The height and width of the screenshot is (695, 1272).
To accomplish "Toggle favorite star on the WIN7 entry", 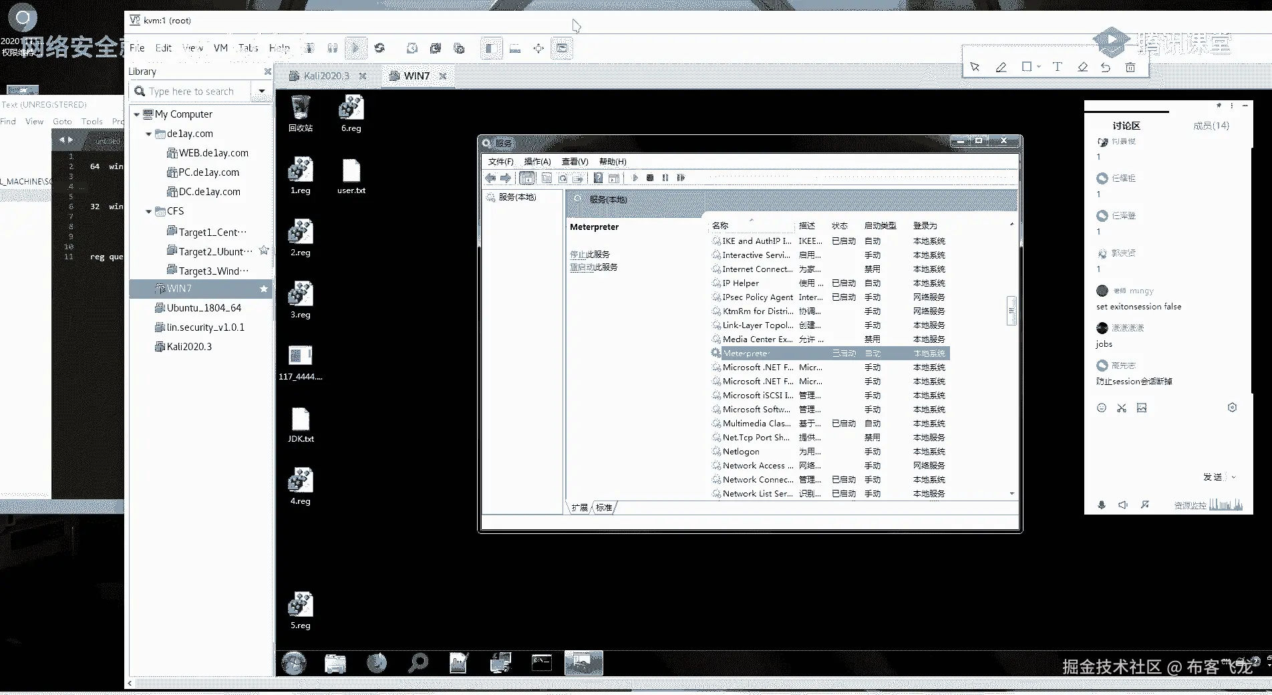I will (264, 289).
